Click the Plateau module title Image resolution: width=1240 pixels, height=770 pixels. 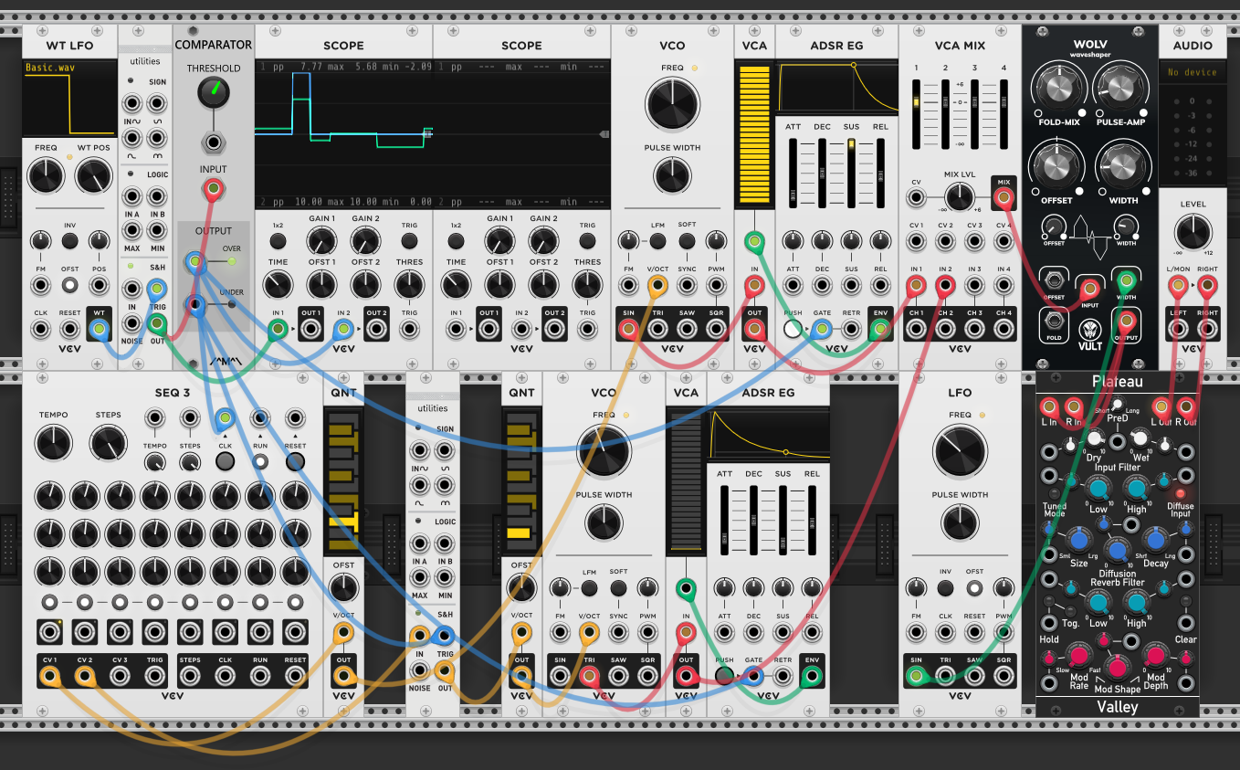click(1117, 381)
